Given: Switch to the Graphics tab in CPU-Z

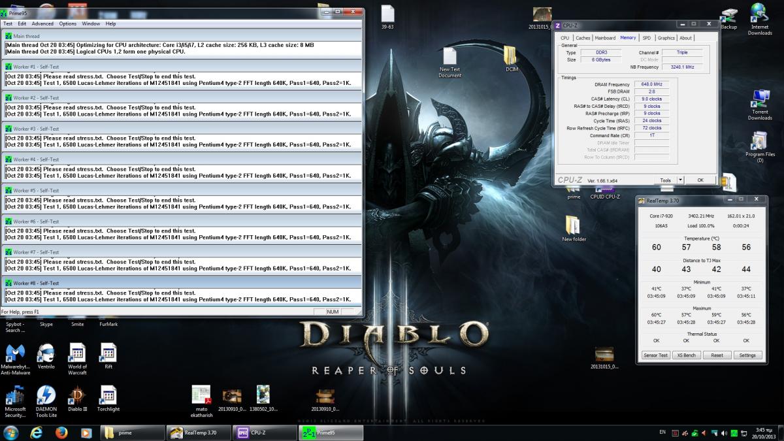Looking at the screenshot, I should [x=666, y=38].
